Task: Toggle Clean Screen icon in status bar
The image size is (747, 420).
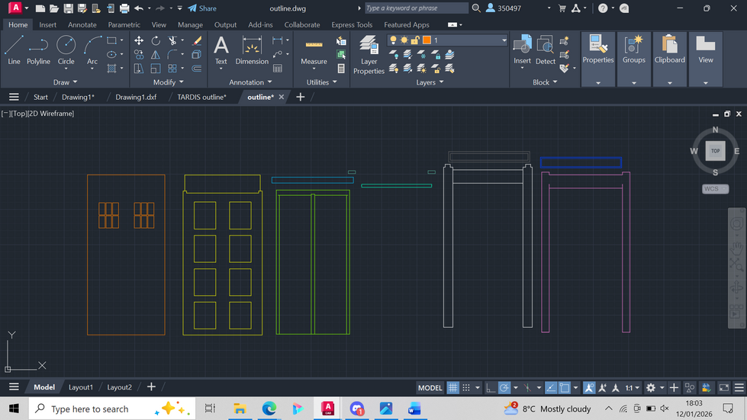Action: 723,388
